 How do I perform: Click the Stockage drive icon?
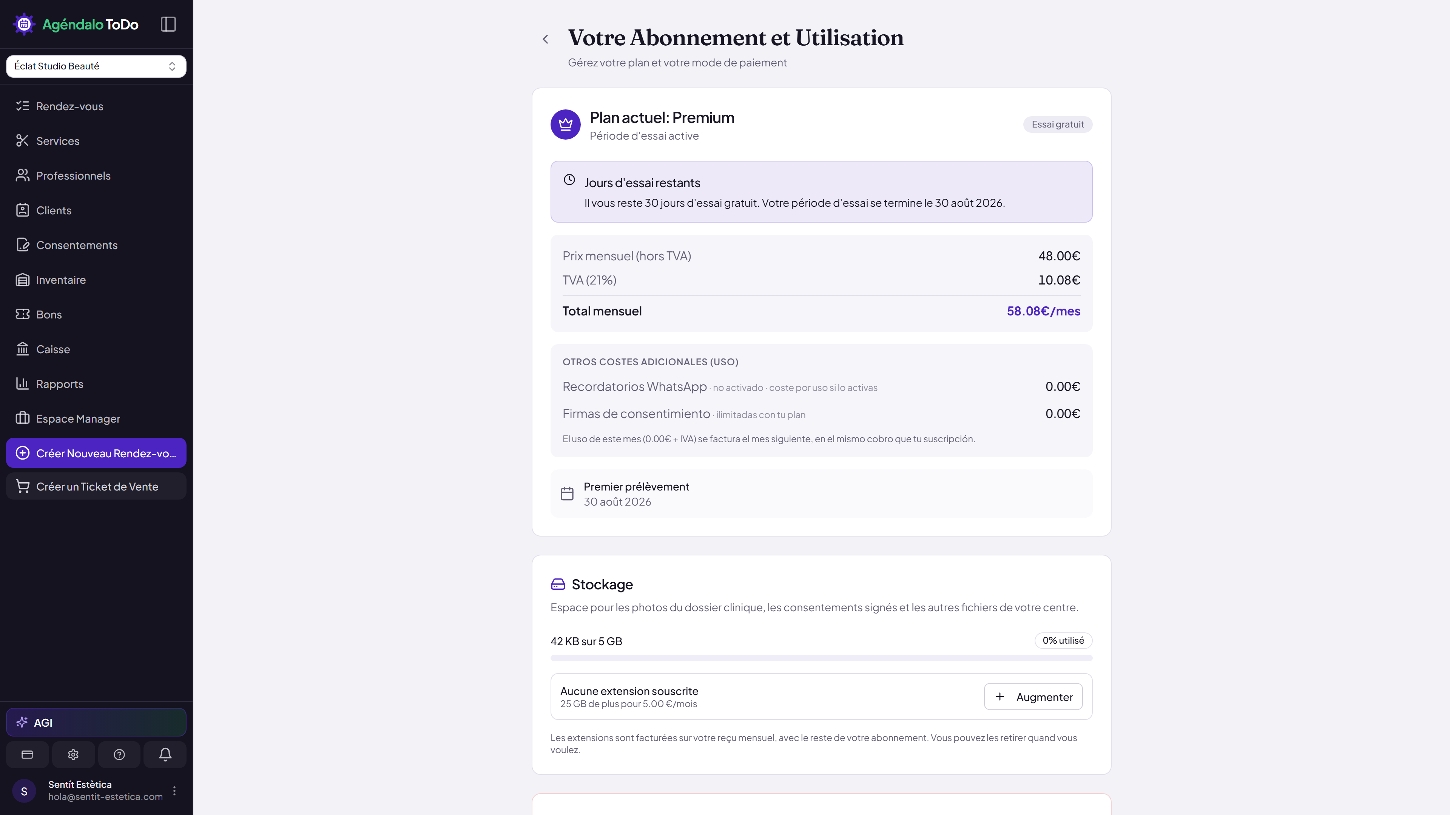click(558, 584)
